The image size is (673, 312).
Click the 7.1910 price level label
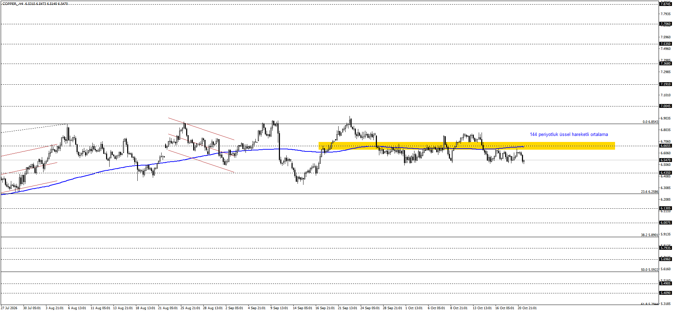(666, 84)
